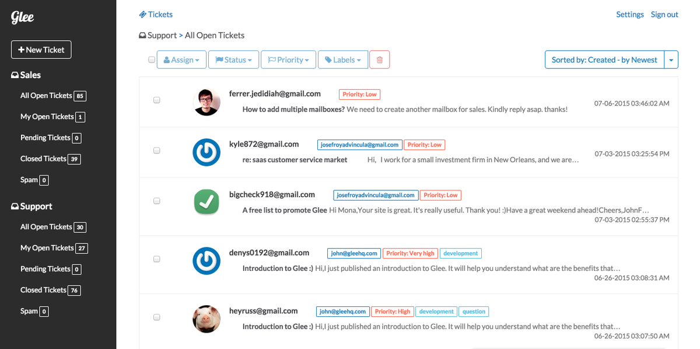Screen dimensions: 700x349
Task: Click Priority: Low tag on ferrer.jedidiah ticket
Action: click(x=359, y=94)
